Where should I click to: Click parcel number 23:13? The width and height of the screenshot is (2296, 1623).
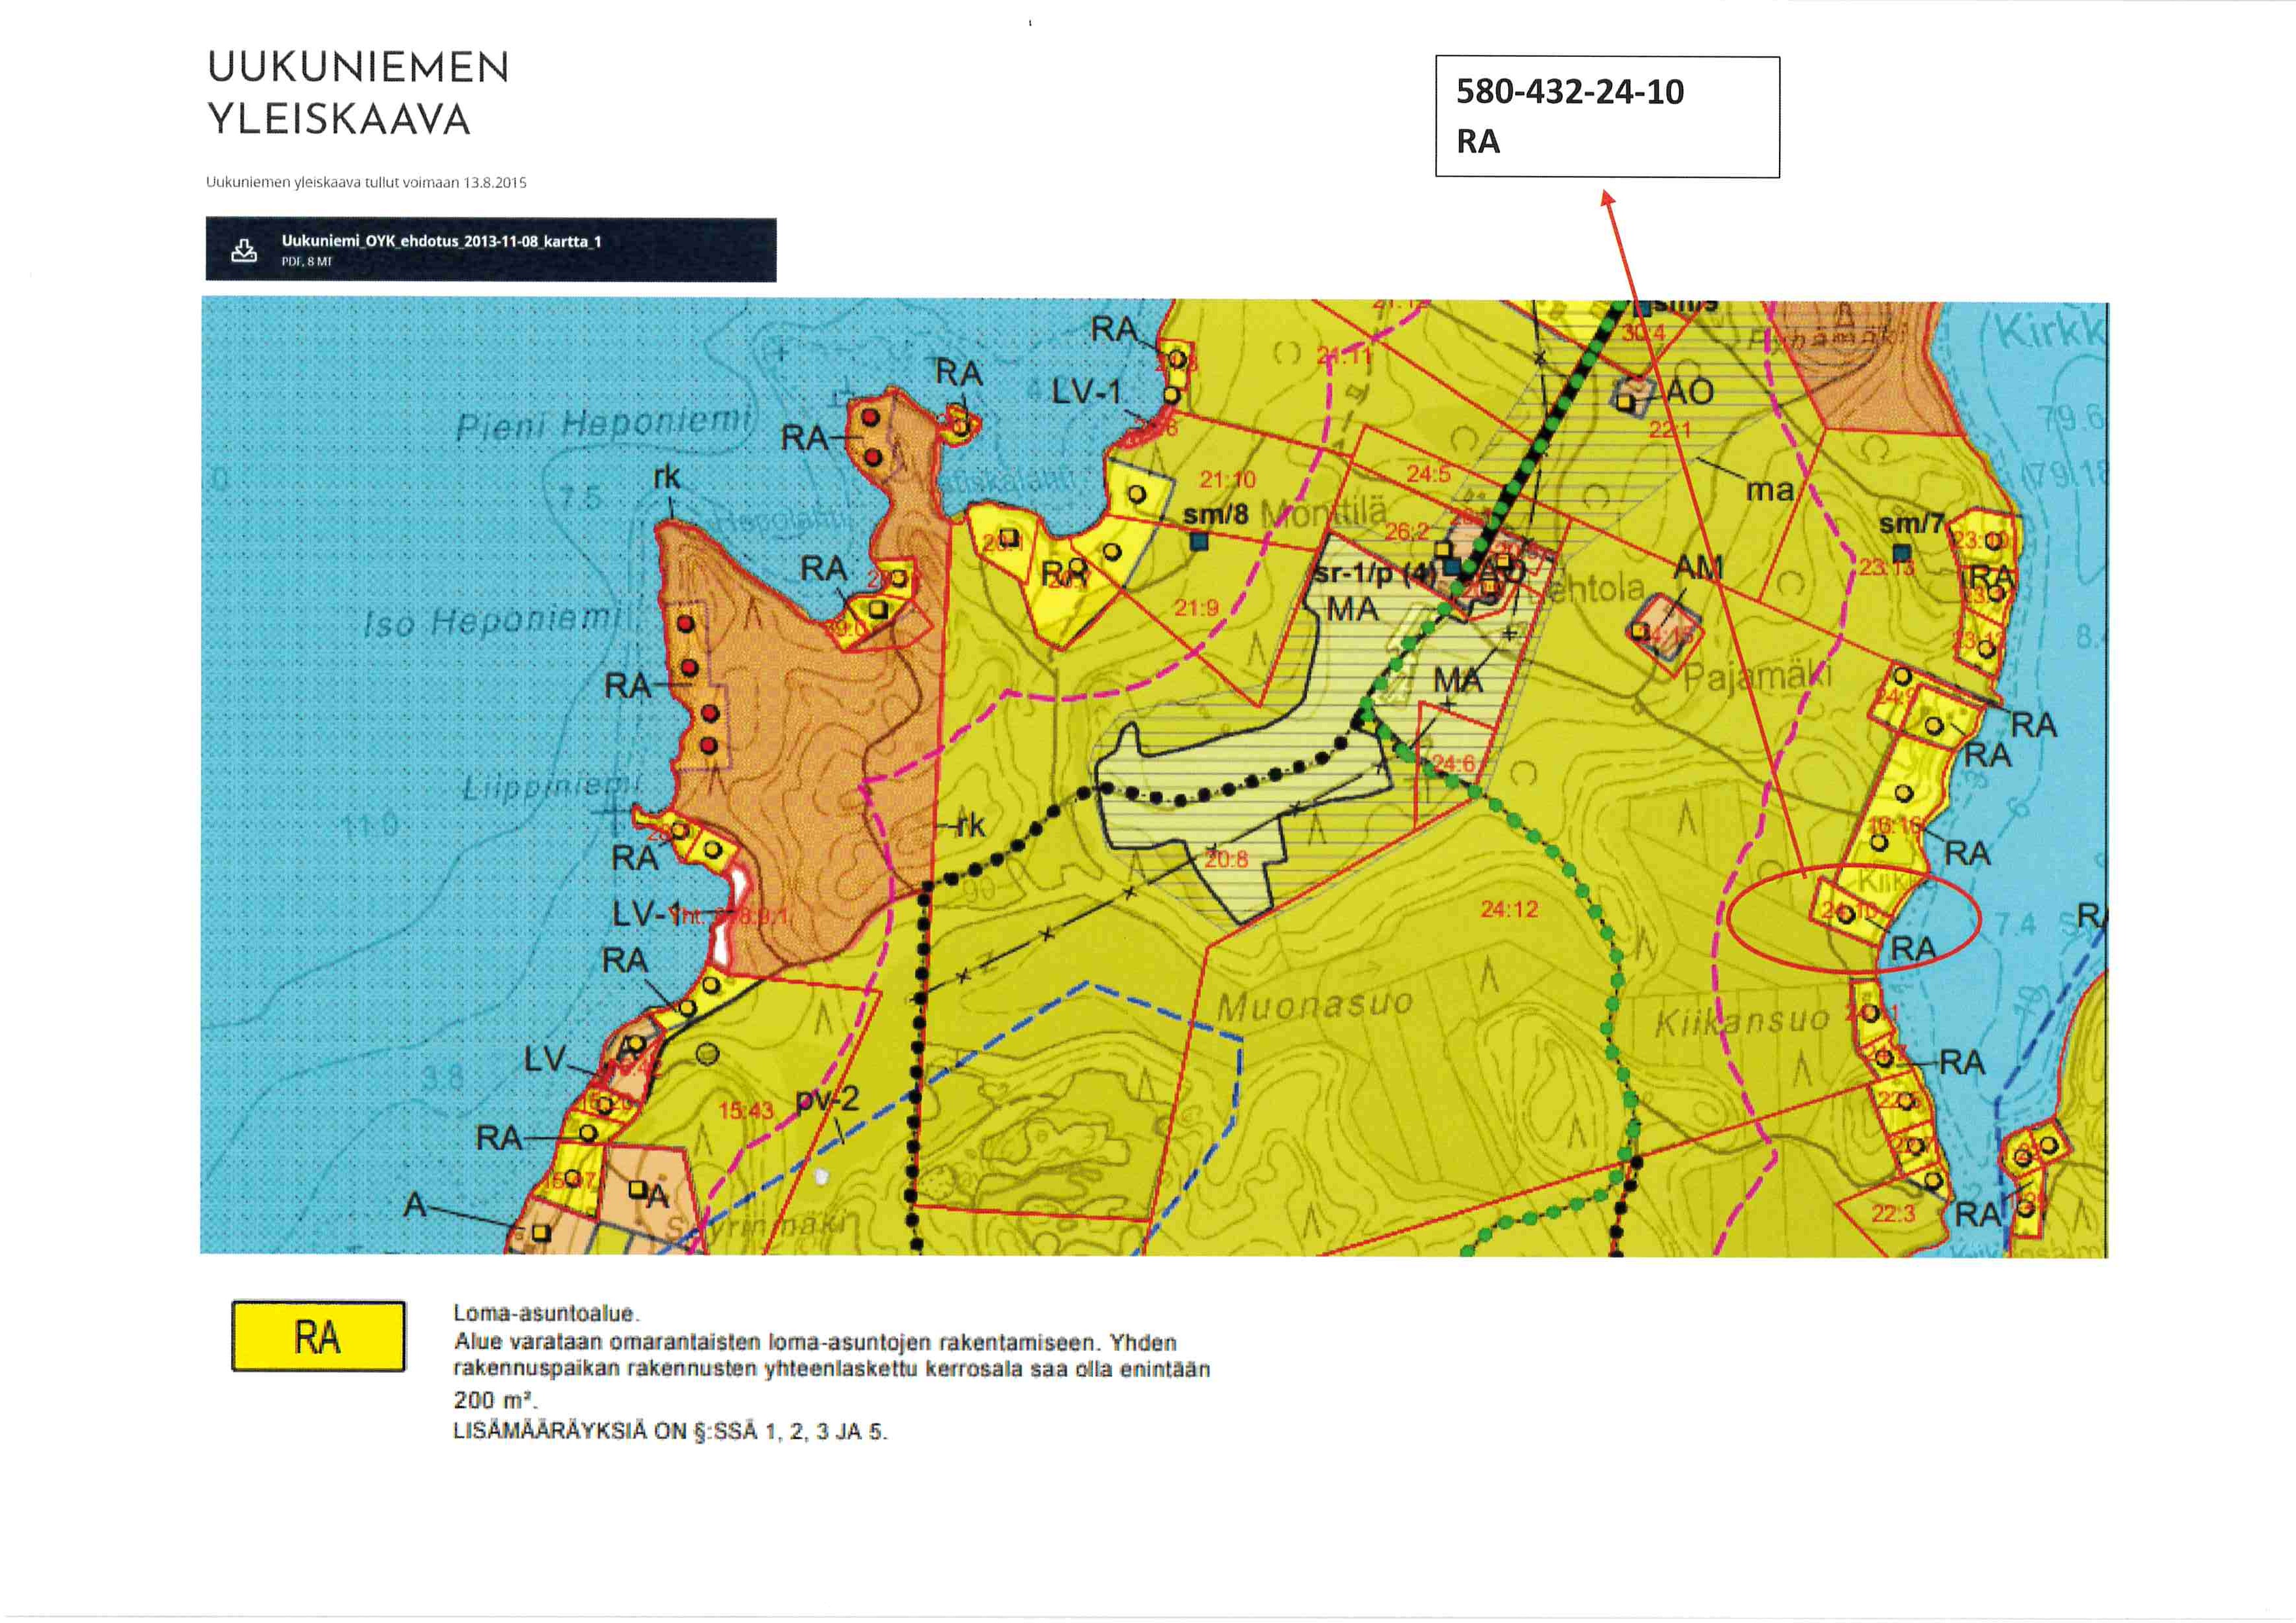coord(1887,567)
